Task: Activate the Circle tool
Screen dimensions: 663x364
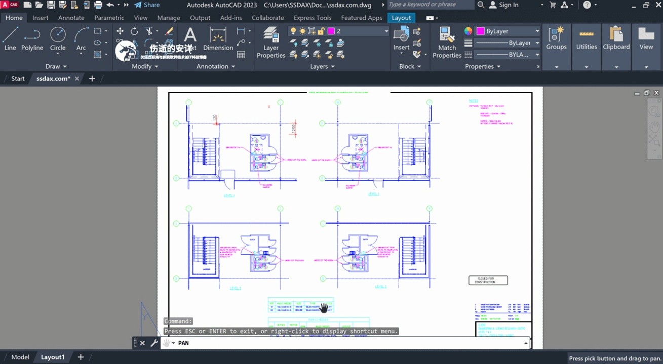Action: click(x=58, y=39)
